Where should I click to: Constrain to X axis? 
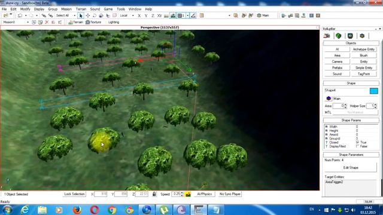tap(139, 16)
